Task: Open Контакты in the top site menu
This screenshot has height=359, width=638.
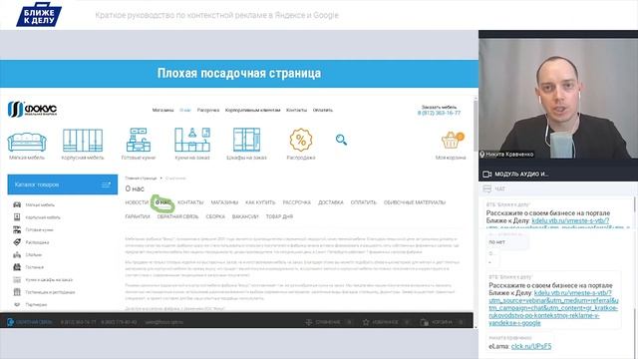Action: click(297, 111)
